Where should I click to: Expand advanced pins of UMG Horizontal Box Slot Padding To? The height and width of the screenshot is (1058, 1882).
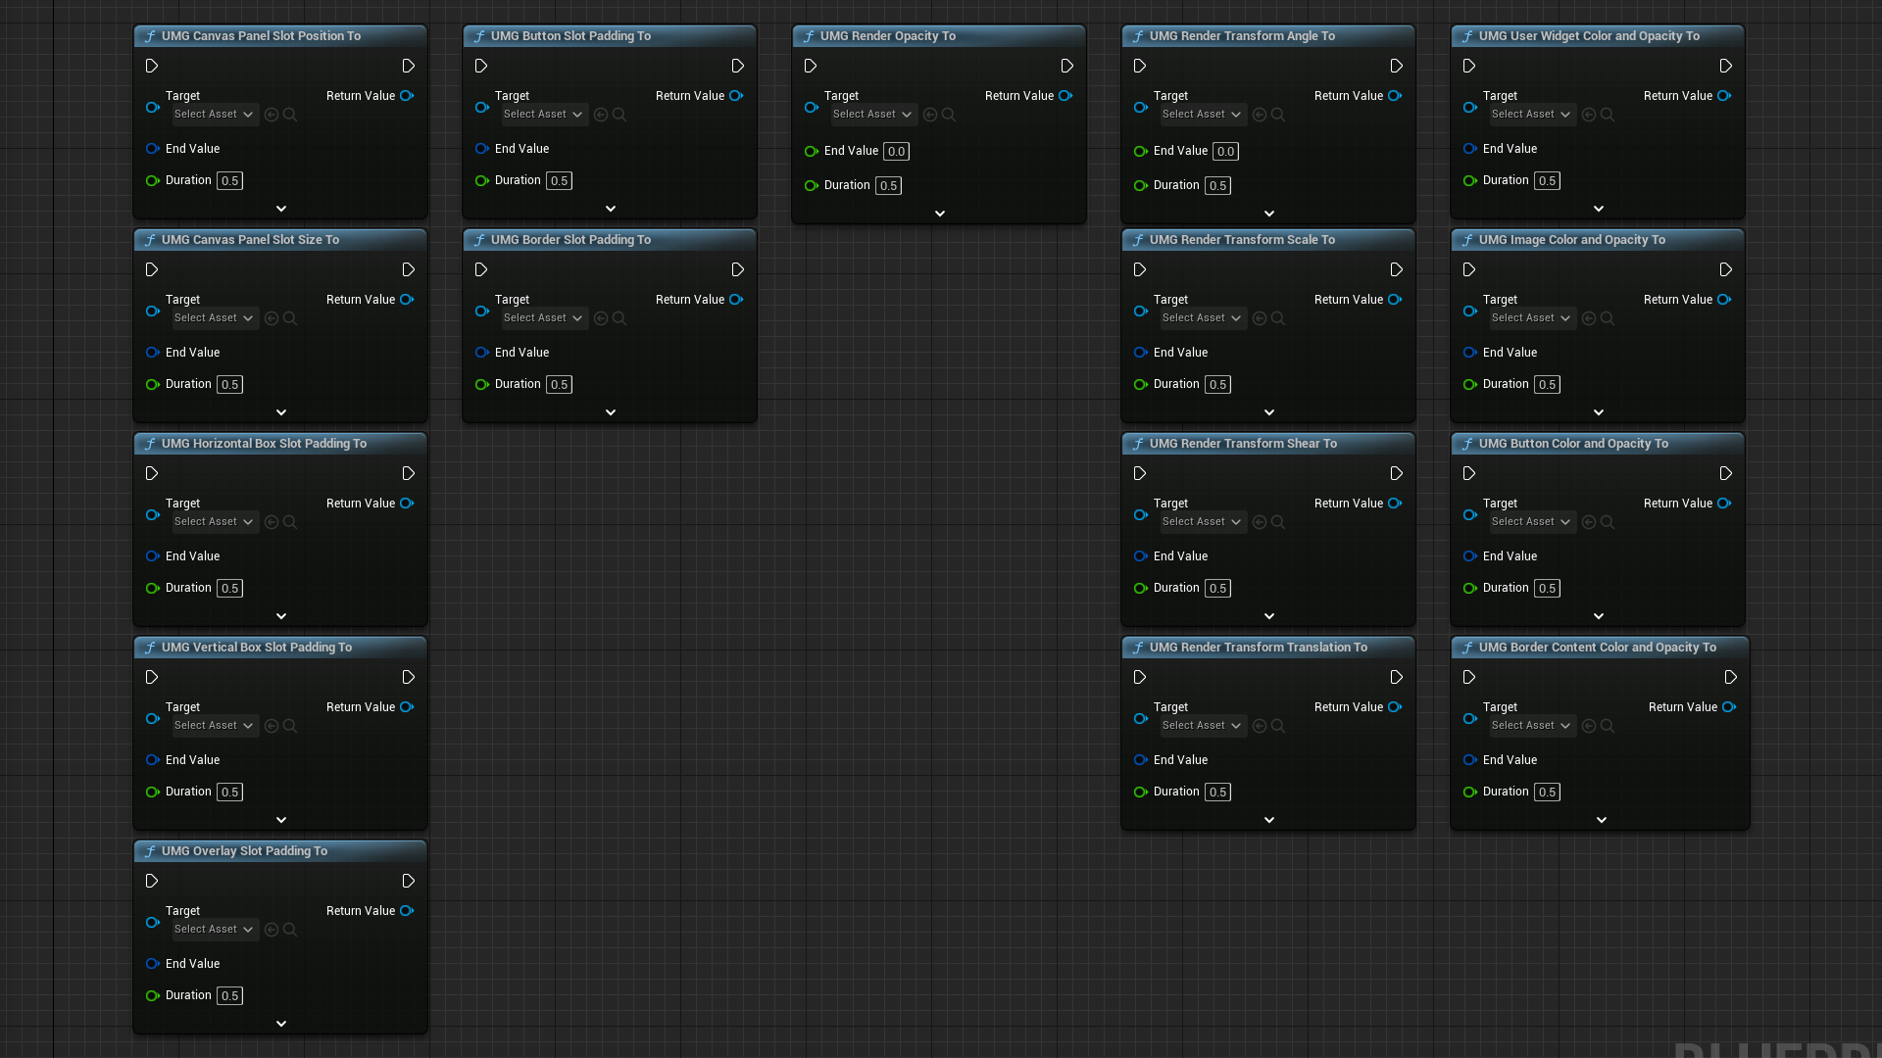coord(281,616)
